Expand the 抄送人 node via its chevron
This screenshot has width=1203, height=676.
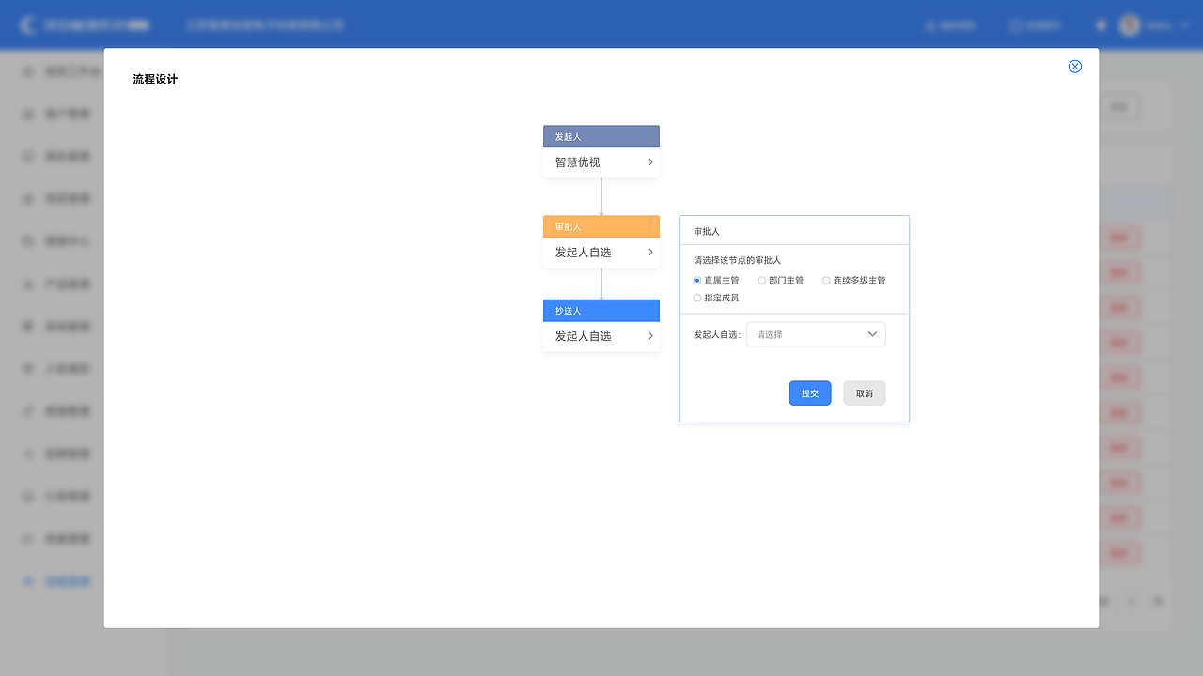click(649, 335)
